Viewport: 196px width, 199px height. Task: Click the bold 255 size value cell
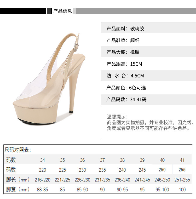(x=182, y=170)
